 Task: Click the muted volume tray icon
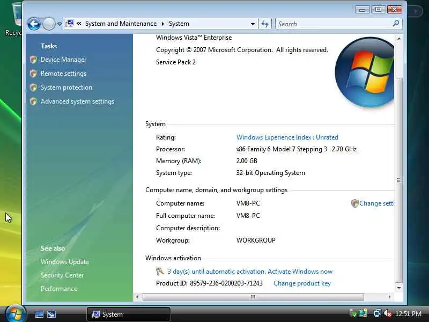pyautogui.click(x=388, y=313)
